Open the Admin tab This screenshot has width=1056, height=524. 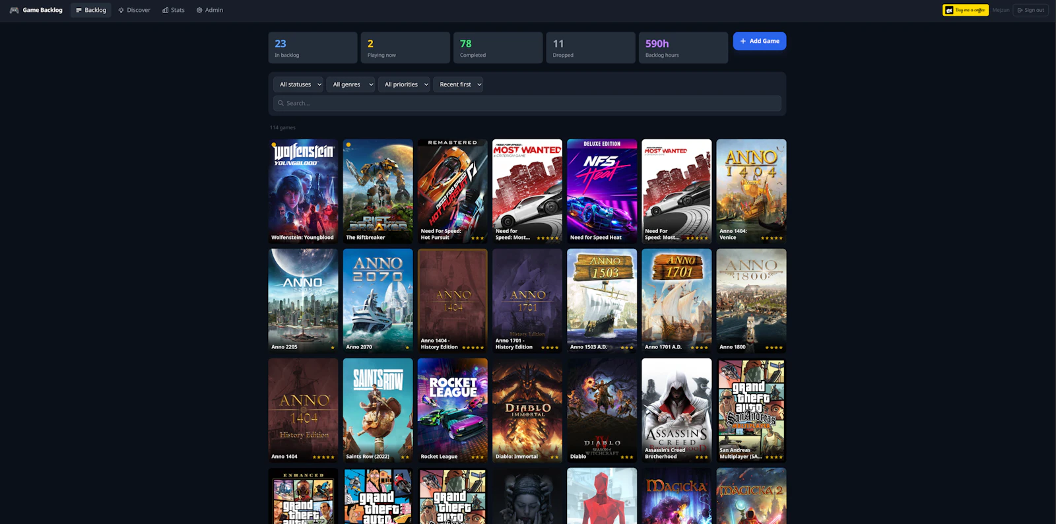210,10
